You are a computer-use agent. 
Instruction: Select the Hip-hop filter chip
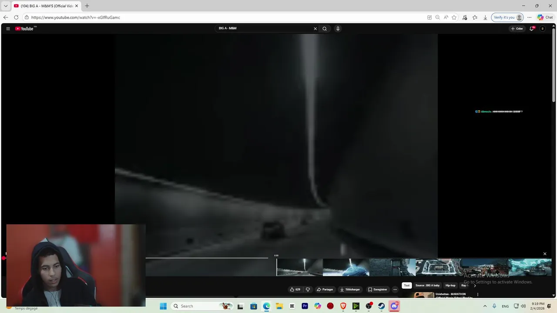coord(450,286)
